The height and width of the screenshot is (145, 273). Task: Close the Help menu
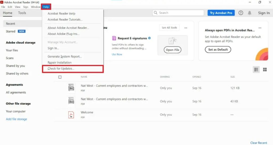46,7
